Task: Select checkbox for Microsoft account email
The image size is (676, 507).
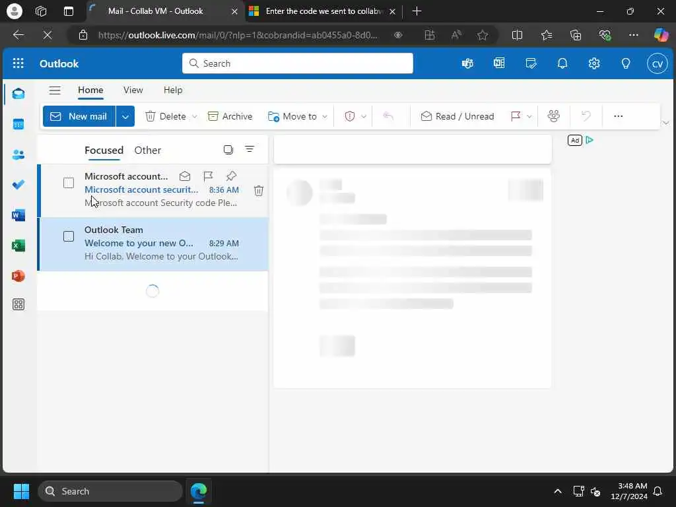Action: coord(69,183)
